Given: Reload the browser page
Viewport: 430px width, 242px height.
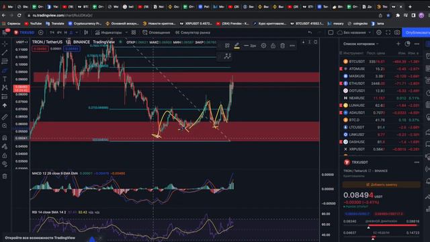Looking at the screenshot, I should click(19, 15).
